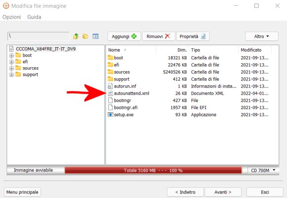Click the autorun.inf file icon
Screen dimensions: 287x198
110,86
